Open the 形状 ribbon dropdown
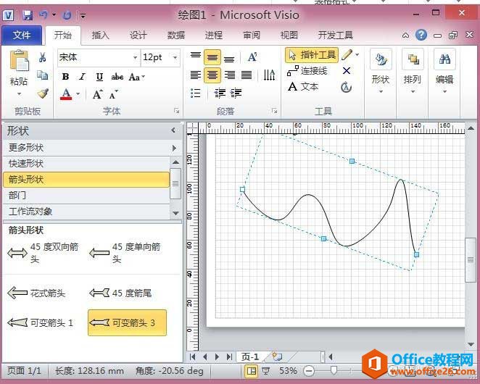480x384 pixels. pos(381,72)
